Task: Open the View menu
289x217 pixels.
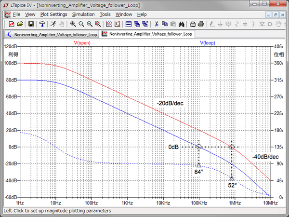Action: [30, 14]
